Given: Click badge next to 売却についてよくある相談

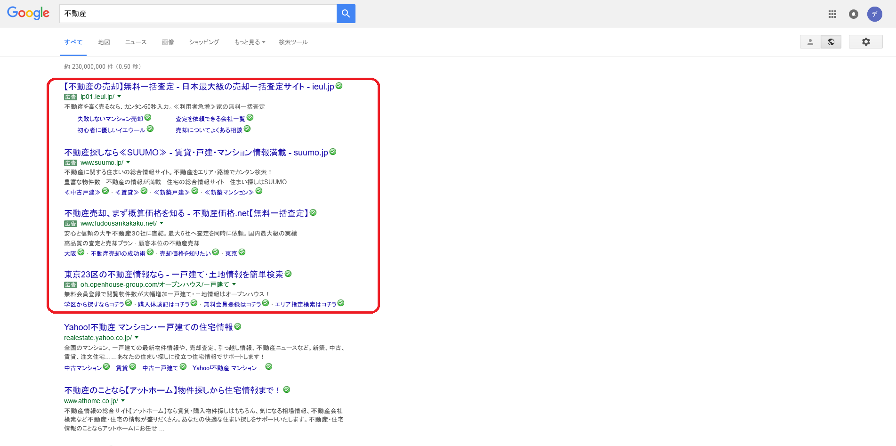Looking at the screenshot, I should click(x=247, y=129).
